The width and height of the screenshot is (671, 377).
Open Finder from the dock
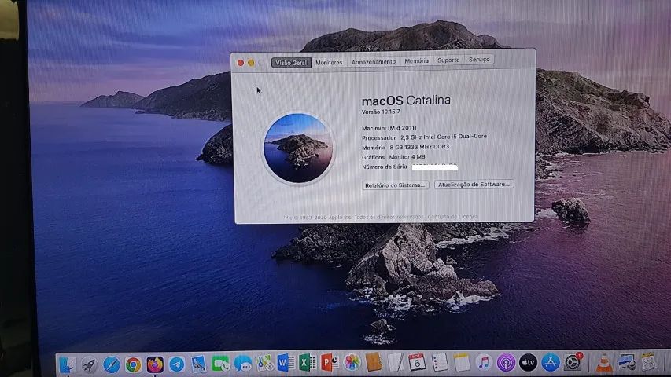pyautogui.click(x=67, y=364)
